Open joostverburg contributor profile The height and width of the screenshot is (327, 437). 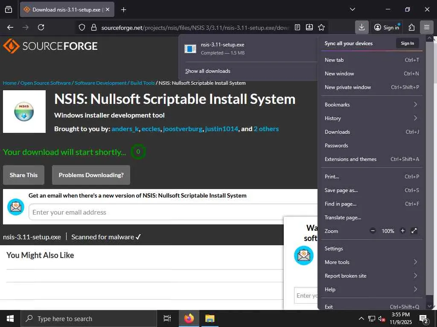[x=183, y=129]
